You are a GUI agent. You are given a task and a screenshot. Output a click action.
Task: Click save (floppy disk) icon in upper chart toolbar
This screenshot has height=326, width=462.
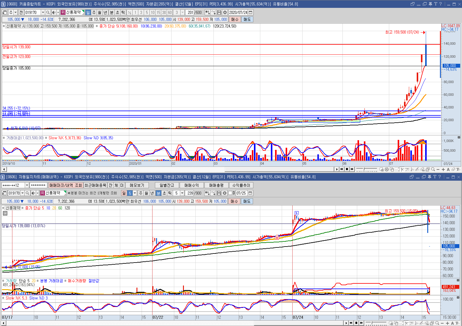coord(219,12)
